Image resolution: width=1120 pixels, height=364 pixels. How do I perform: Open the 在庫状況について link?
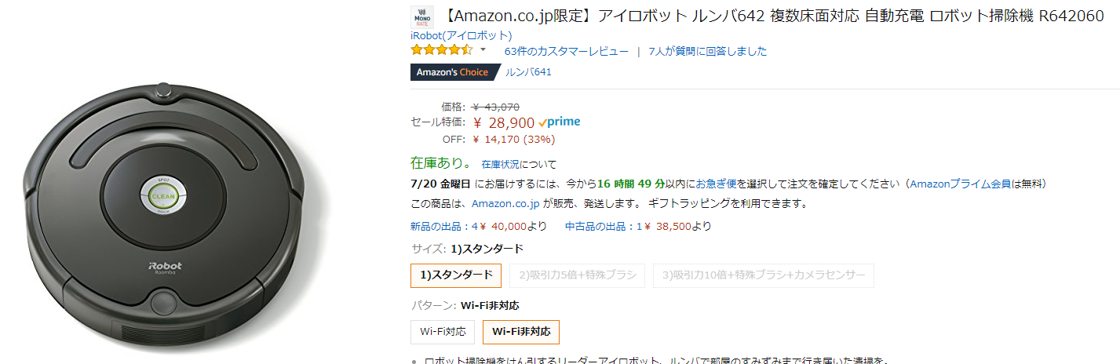tap(519, 165)
